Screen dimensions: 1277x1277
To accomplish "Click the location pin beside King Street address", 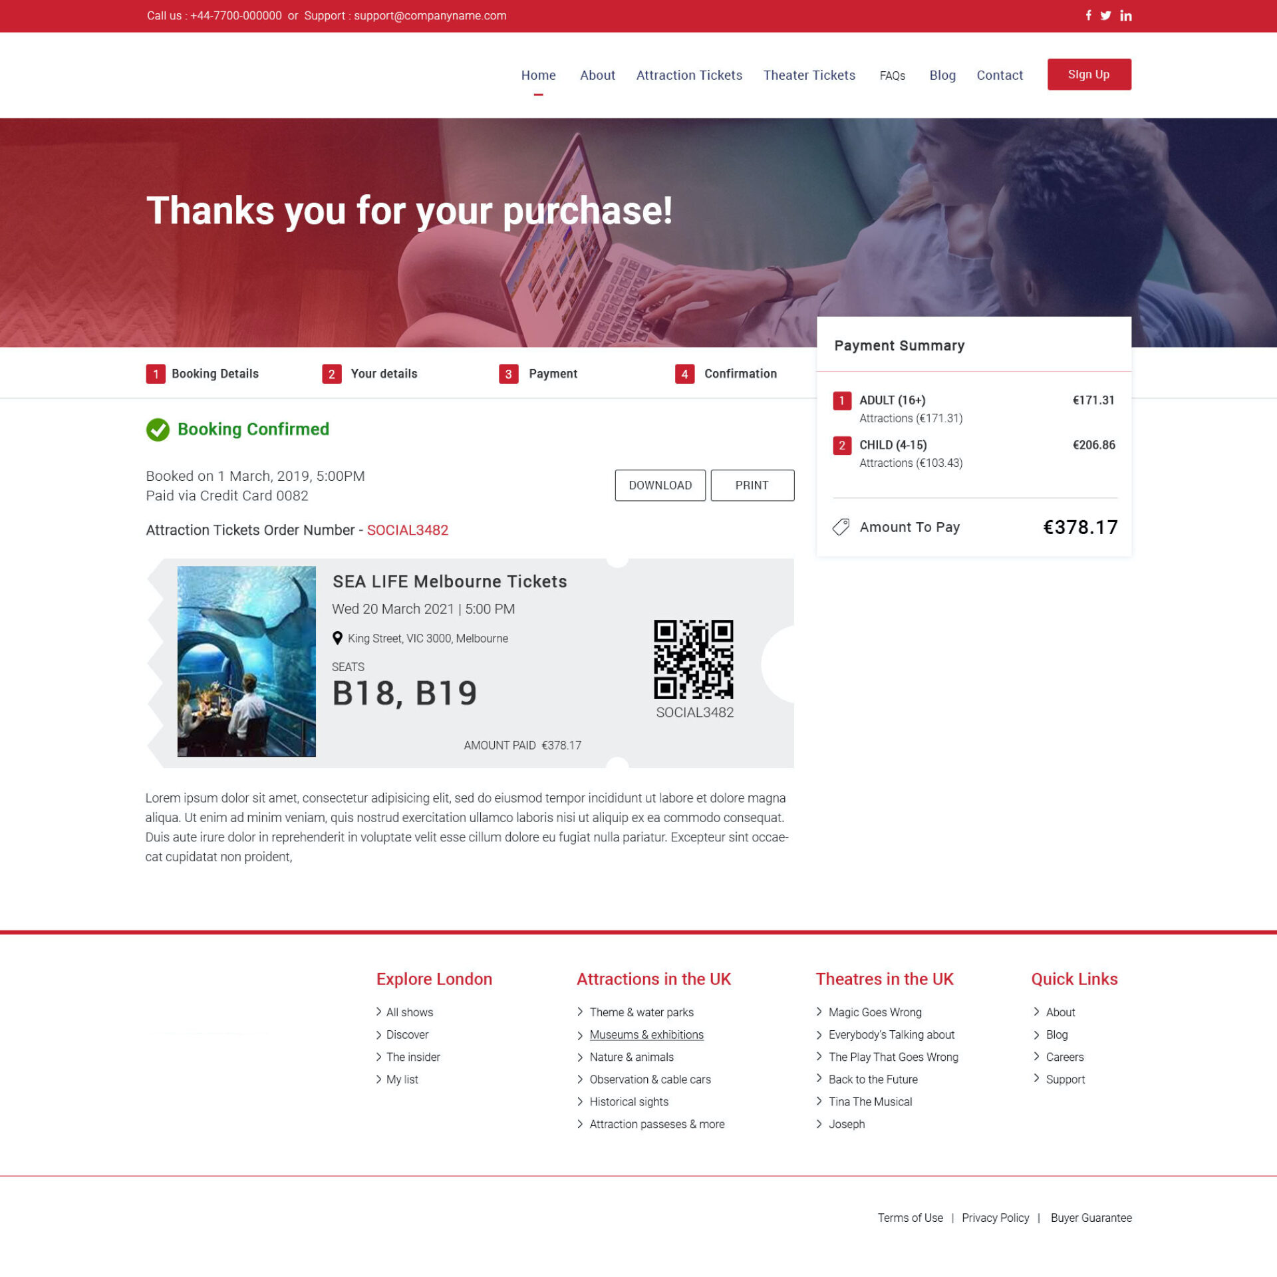I will [337, 638].
